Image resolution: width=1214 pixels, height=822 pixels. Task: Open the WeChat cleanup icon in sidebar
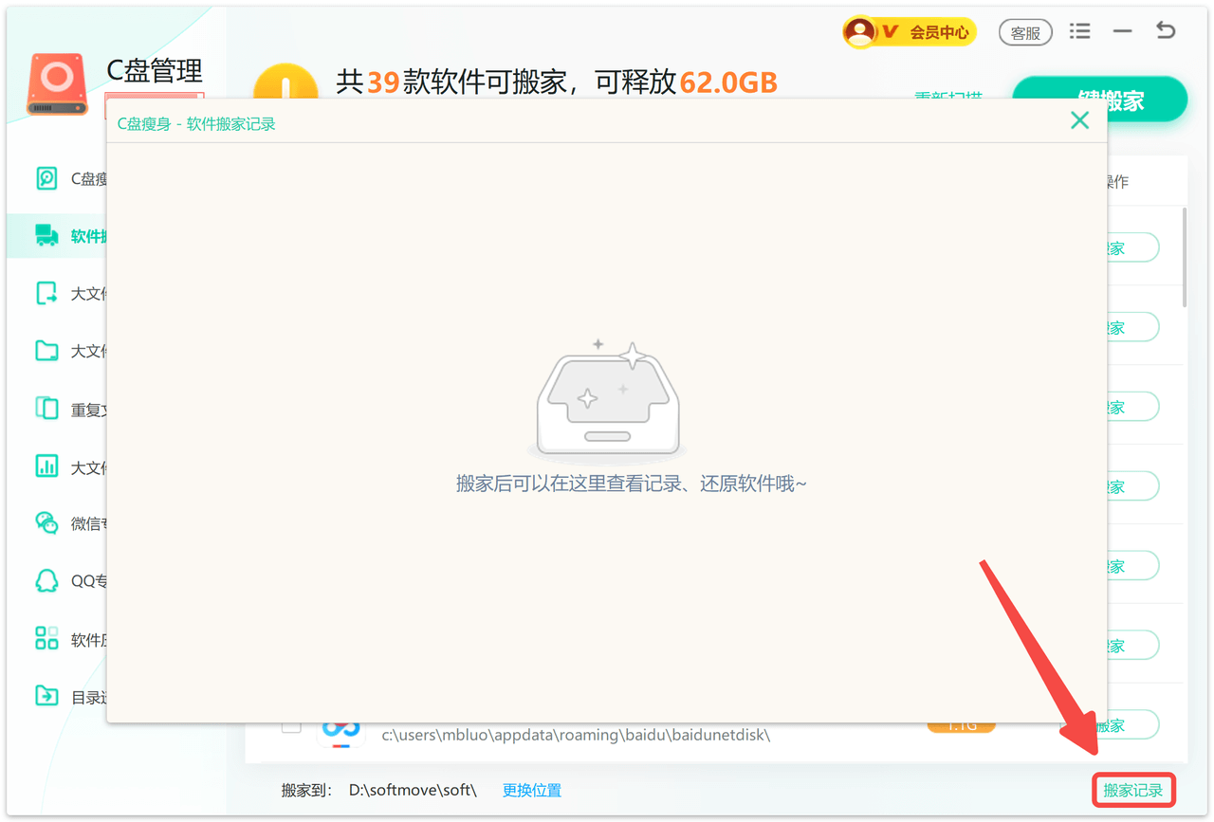(x=46, y=522)
